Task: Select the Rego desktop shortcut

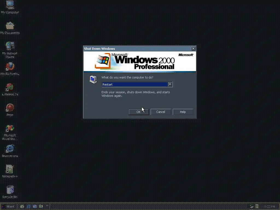Action: (x=10, y=110)
